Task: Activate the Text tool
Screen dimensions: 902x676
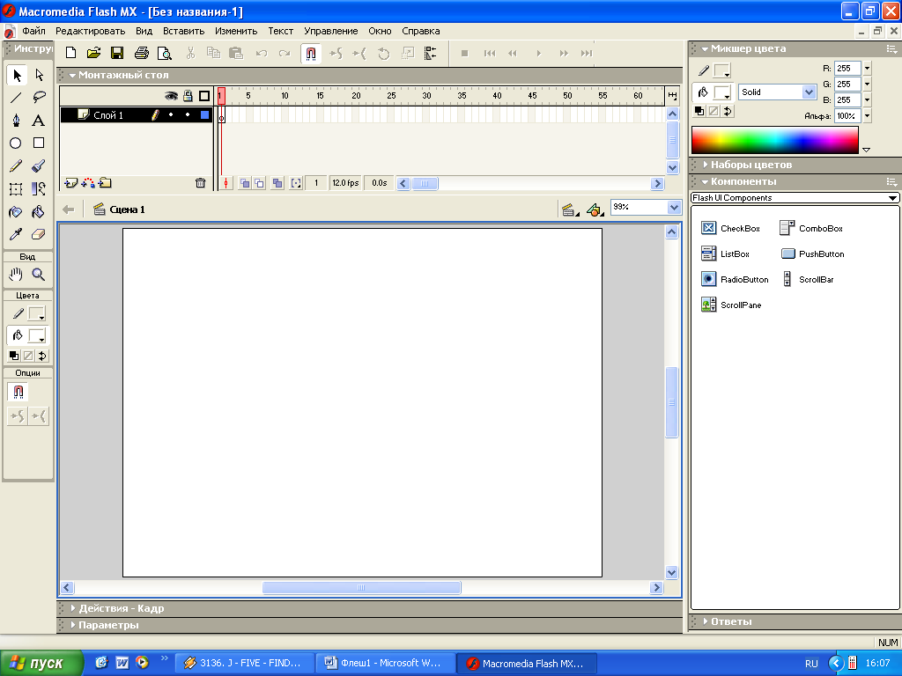Action: click(x=39, y=120)
